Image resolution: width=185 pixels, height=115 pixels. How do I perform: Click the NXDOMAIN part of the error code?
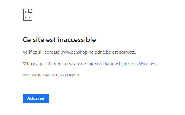69,75
